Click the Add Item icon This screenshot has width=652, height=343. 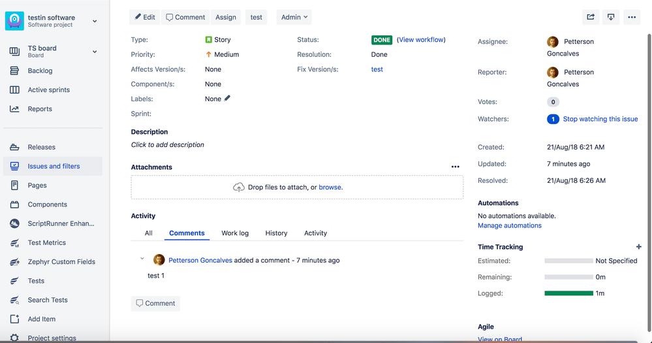coord(14,319)
